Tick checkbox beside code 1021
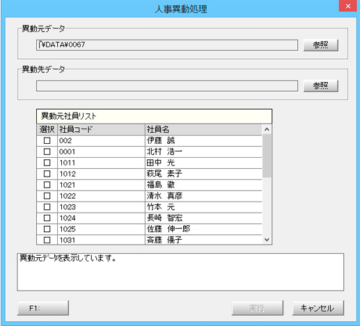The height and width of the screenshot is (326, 360). tap(47, 185)
